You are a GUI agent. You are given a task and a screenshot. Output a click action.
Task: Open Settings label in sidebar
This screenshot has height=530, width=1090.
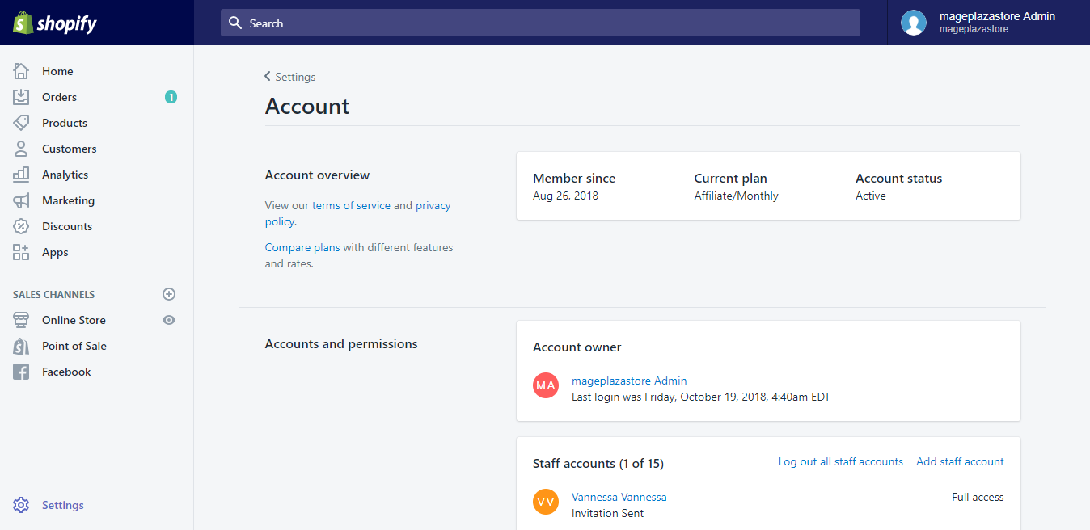[x=63, y=505]
